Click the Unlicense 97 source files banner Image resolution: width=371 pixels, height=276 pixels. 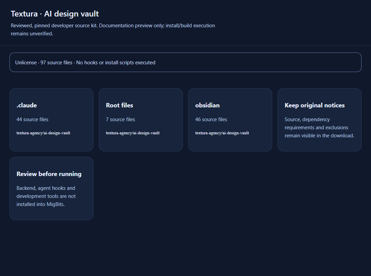point(185,62)
